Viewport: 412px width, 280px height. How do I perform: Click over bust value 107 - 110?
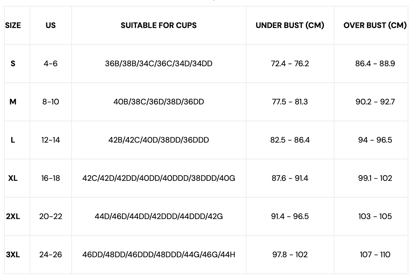375,255
